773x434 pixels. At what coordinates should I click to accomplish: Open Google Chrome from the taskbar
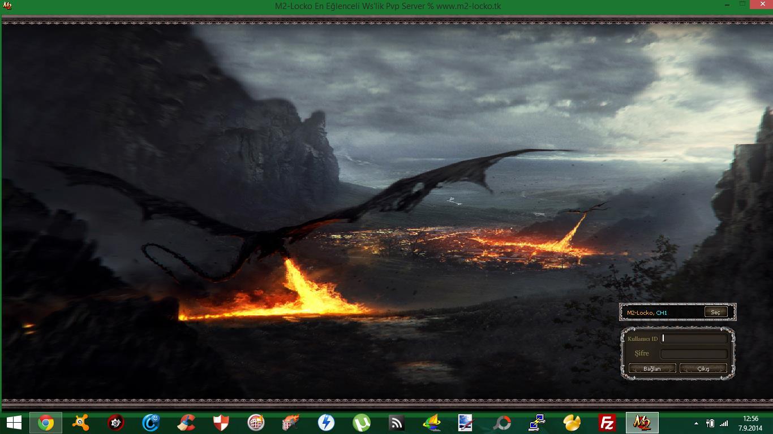point(46,423)
